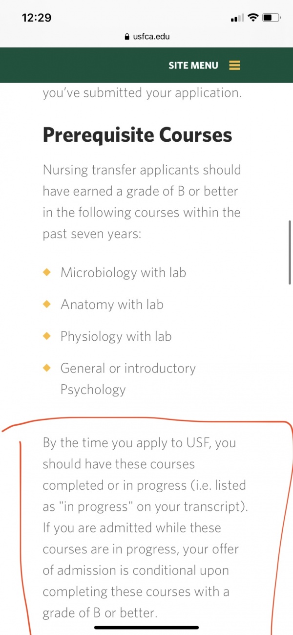The image size is (293, 635).
Task: Tap the Prerequisite Courses heading
Action: 137,134
